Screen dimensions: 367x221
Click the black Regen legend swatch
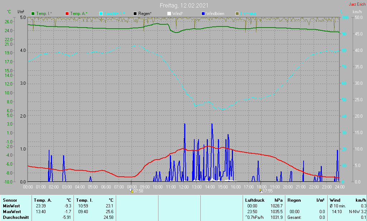click(x=135, y=14)
